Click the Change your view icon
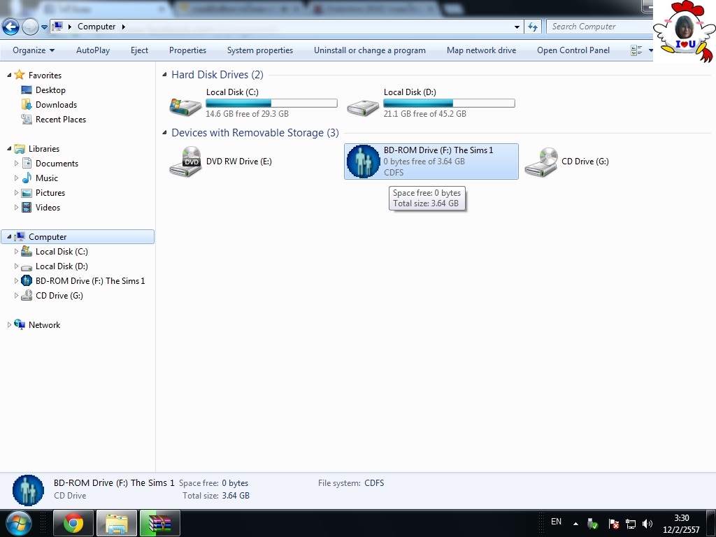716x537 pixels. (636, 50)
